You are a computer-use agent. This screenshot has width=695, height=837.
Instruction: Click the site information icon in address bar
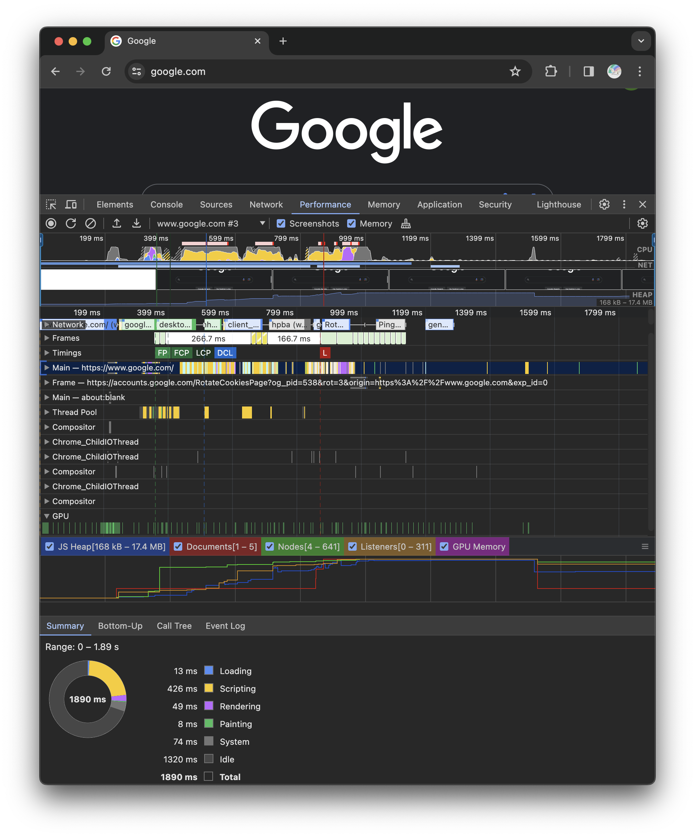pos(137,71)
